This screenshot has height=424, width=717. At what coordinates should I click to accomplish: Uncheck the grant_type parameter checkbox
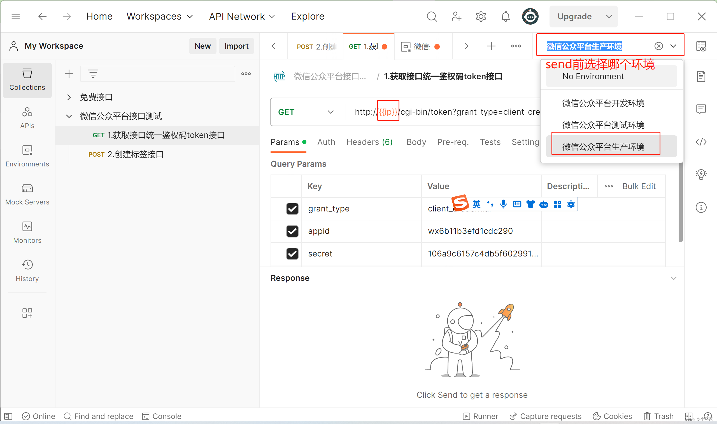[x=292, y=209]
